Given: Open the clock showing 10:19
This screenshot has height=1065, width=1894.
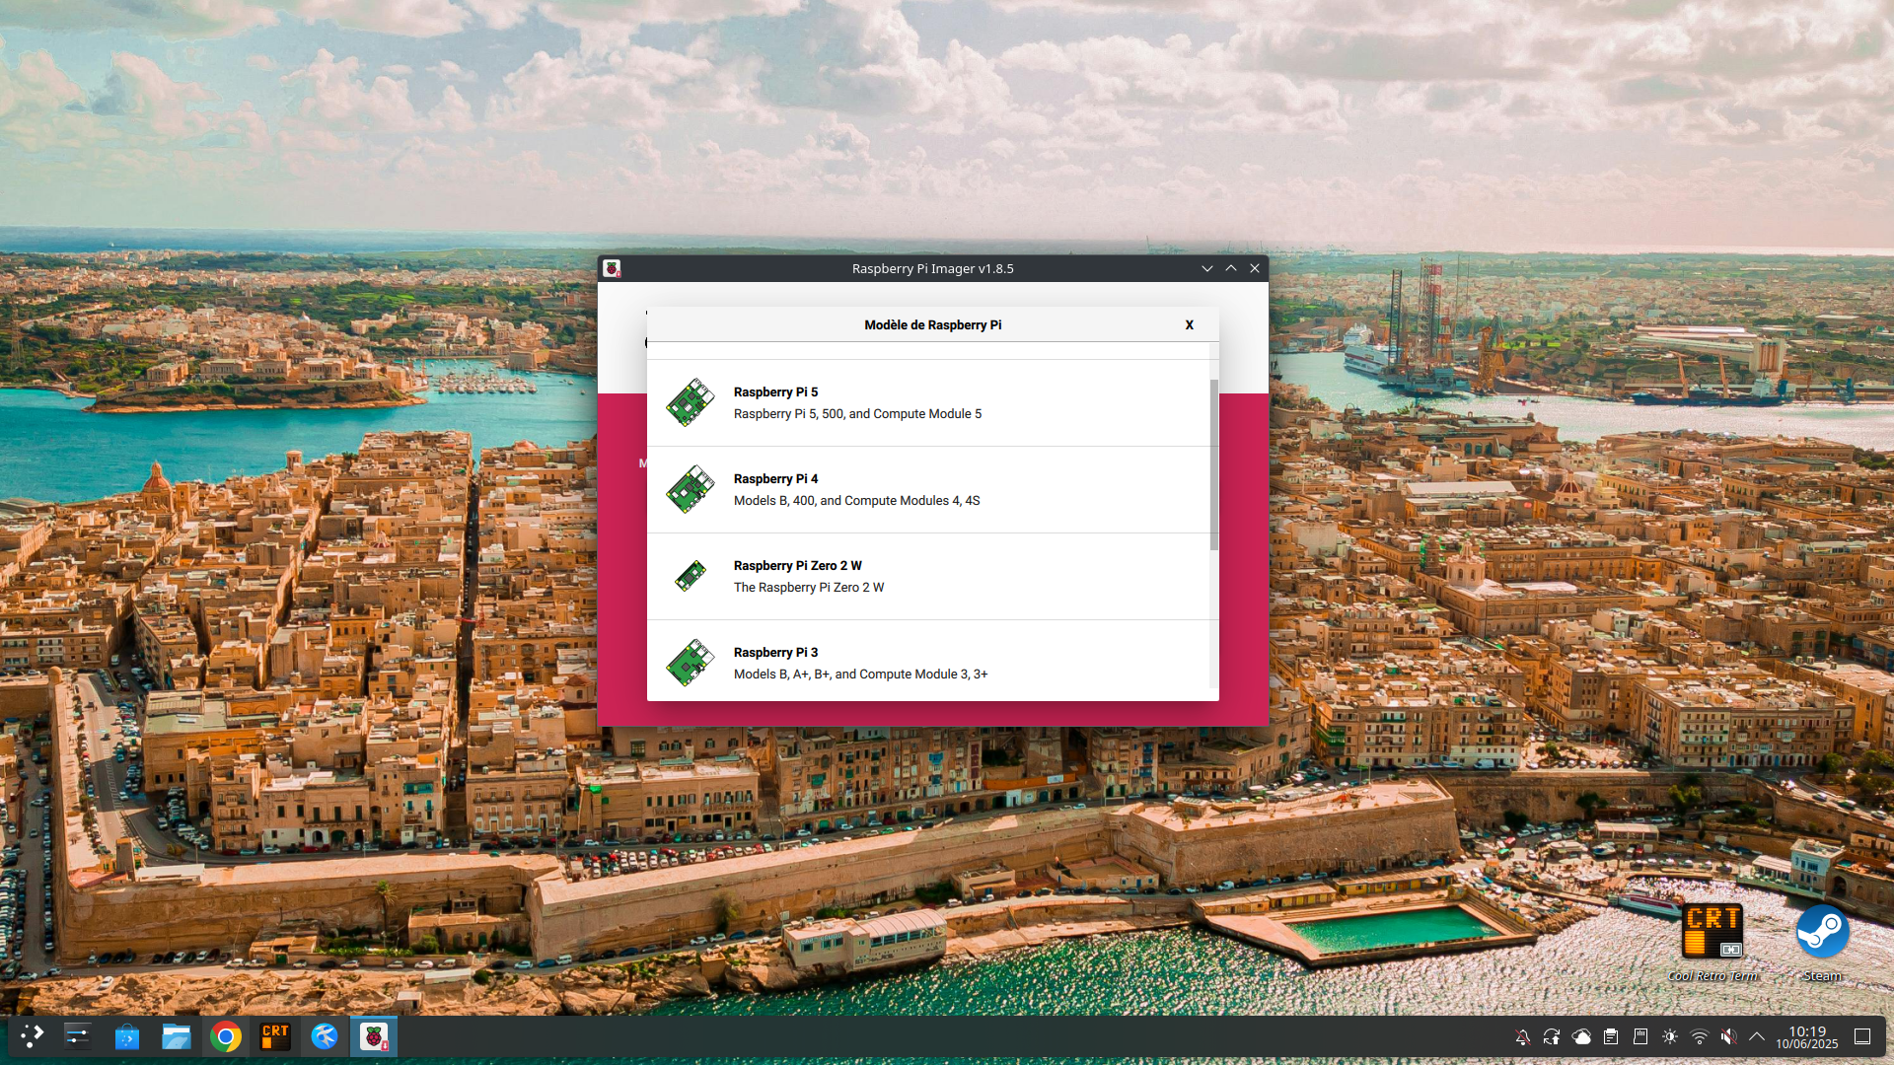Looking at the screenshot, I should pos(1807,1036).
